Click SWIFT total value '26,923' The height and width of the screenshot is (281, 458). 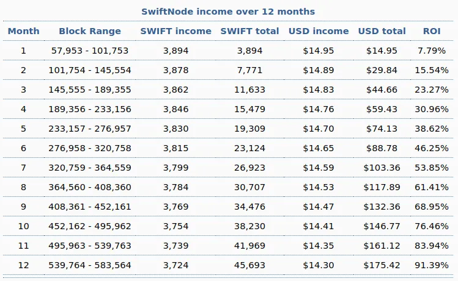click(x=249, y=168)
